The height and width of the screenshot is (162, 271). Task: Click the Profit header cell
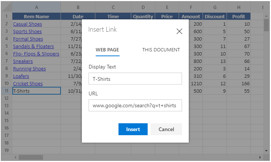click(x=238, y=16)
